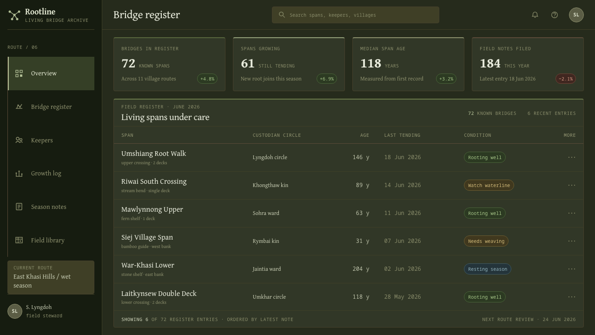This screenshot has height=335, width=595.
Task: Click the Condition column header
Action: tap(477, 135)
